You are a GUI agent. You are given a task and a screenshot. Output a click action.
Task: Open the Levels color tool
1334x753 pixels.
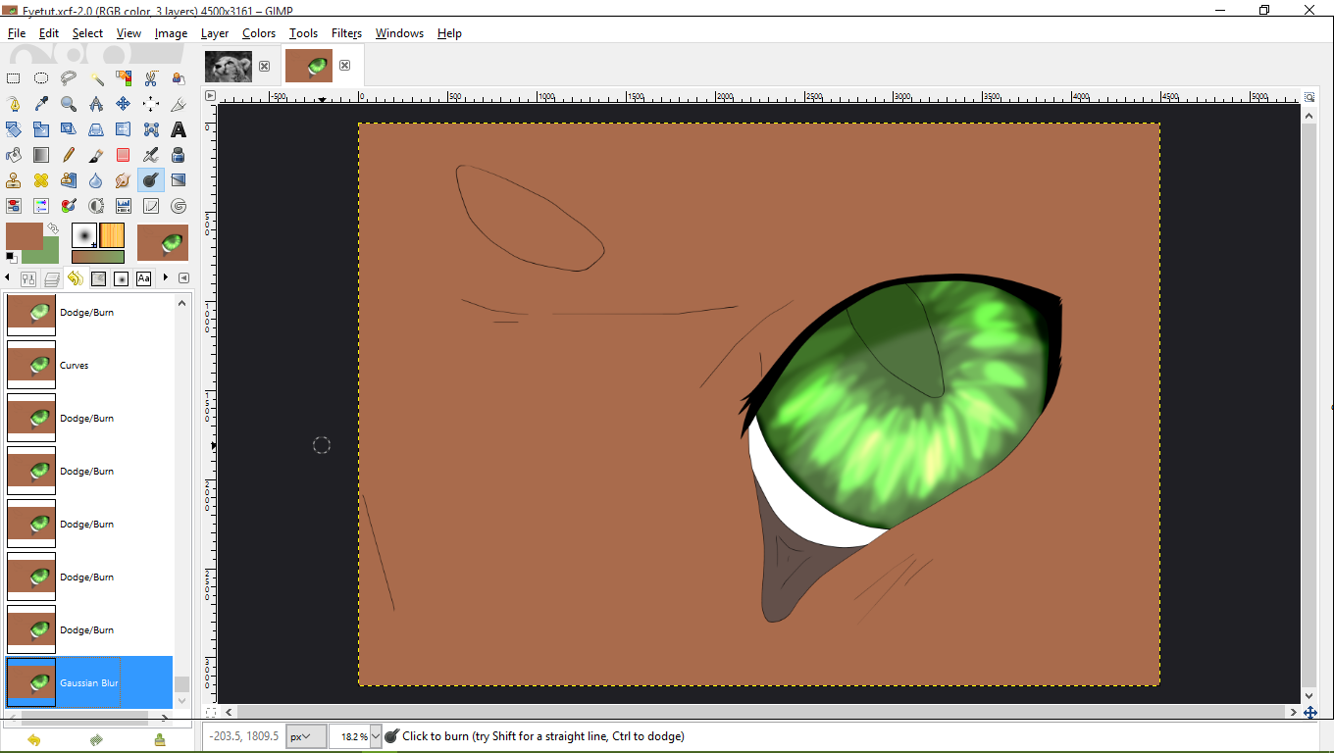coord(124,206)
